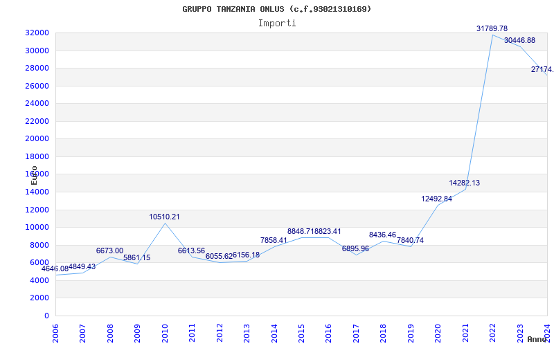Select the value label 14282.13
The height and width of the screenshot is (346, 554).
point(465,183)
